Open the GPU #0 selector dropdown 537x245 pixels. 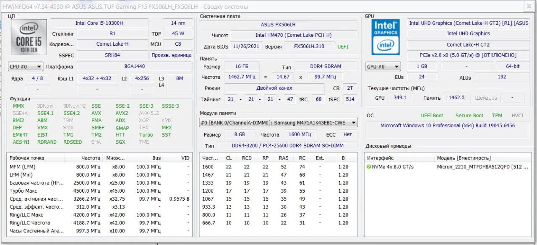(383, 67)
